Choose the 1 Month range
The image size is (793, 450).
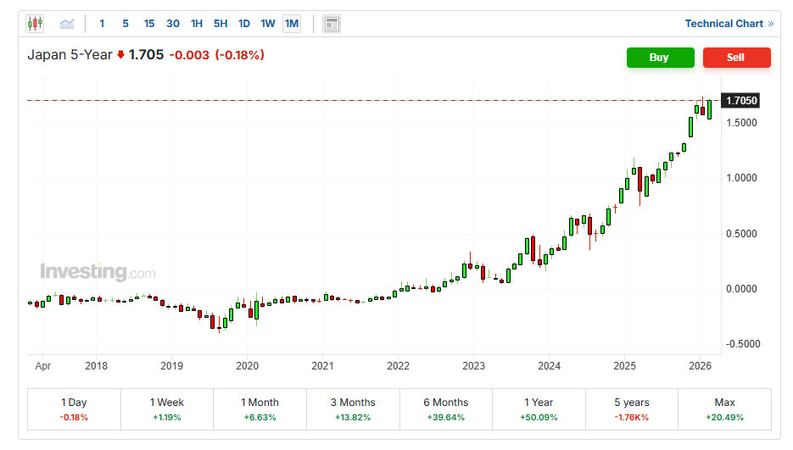point(260,409)
